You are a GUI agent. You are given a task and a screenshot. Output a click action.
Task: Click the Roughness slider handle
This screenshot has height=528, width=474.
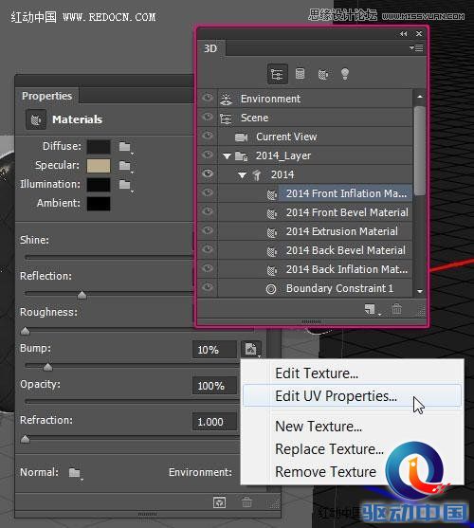pos(25,331)
